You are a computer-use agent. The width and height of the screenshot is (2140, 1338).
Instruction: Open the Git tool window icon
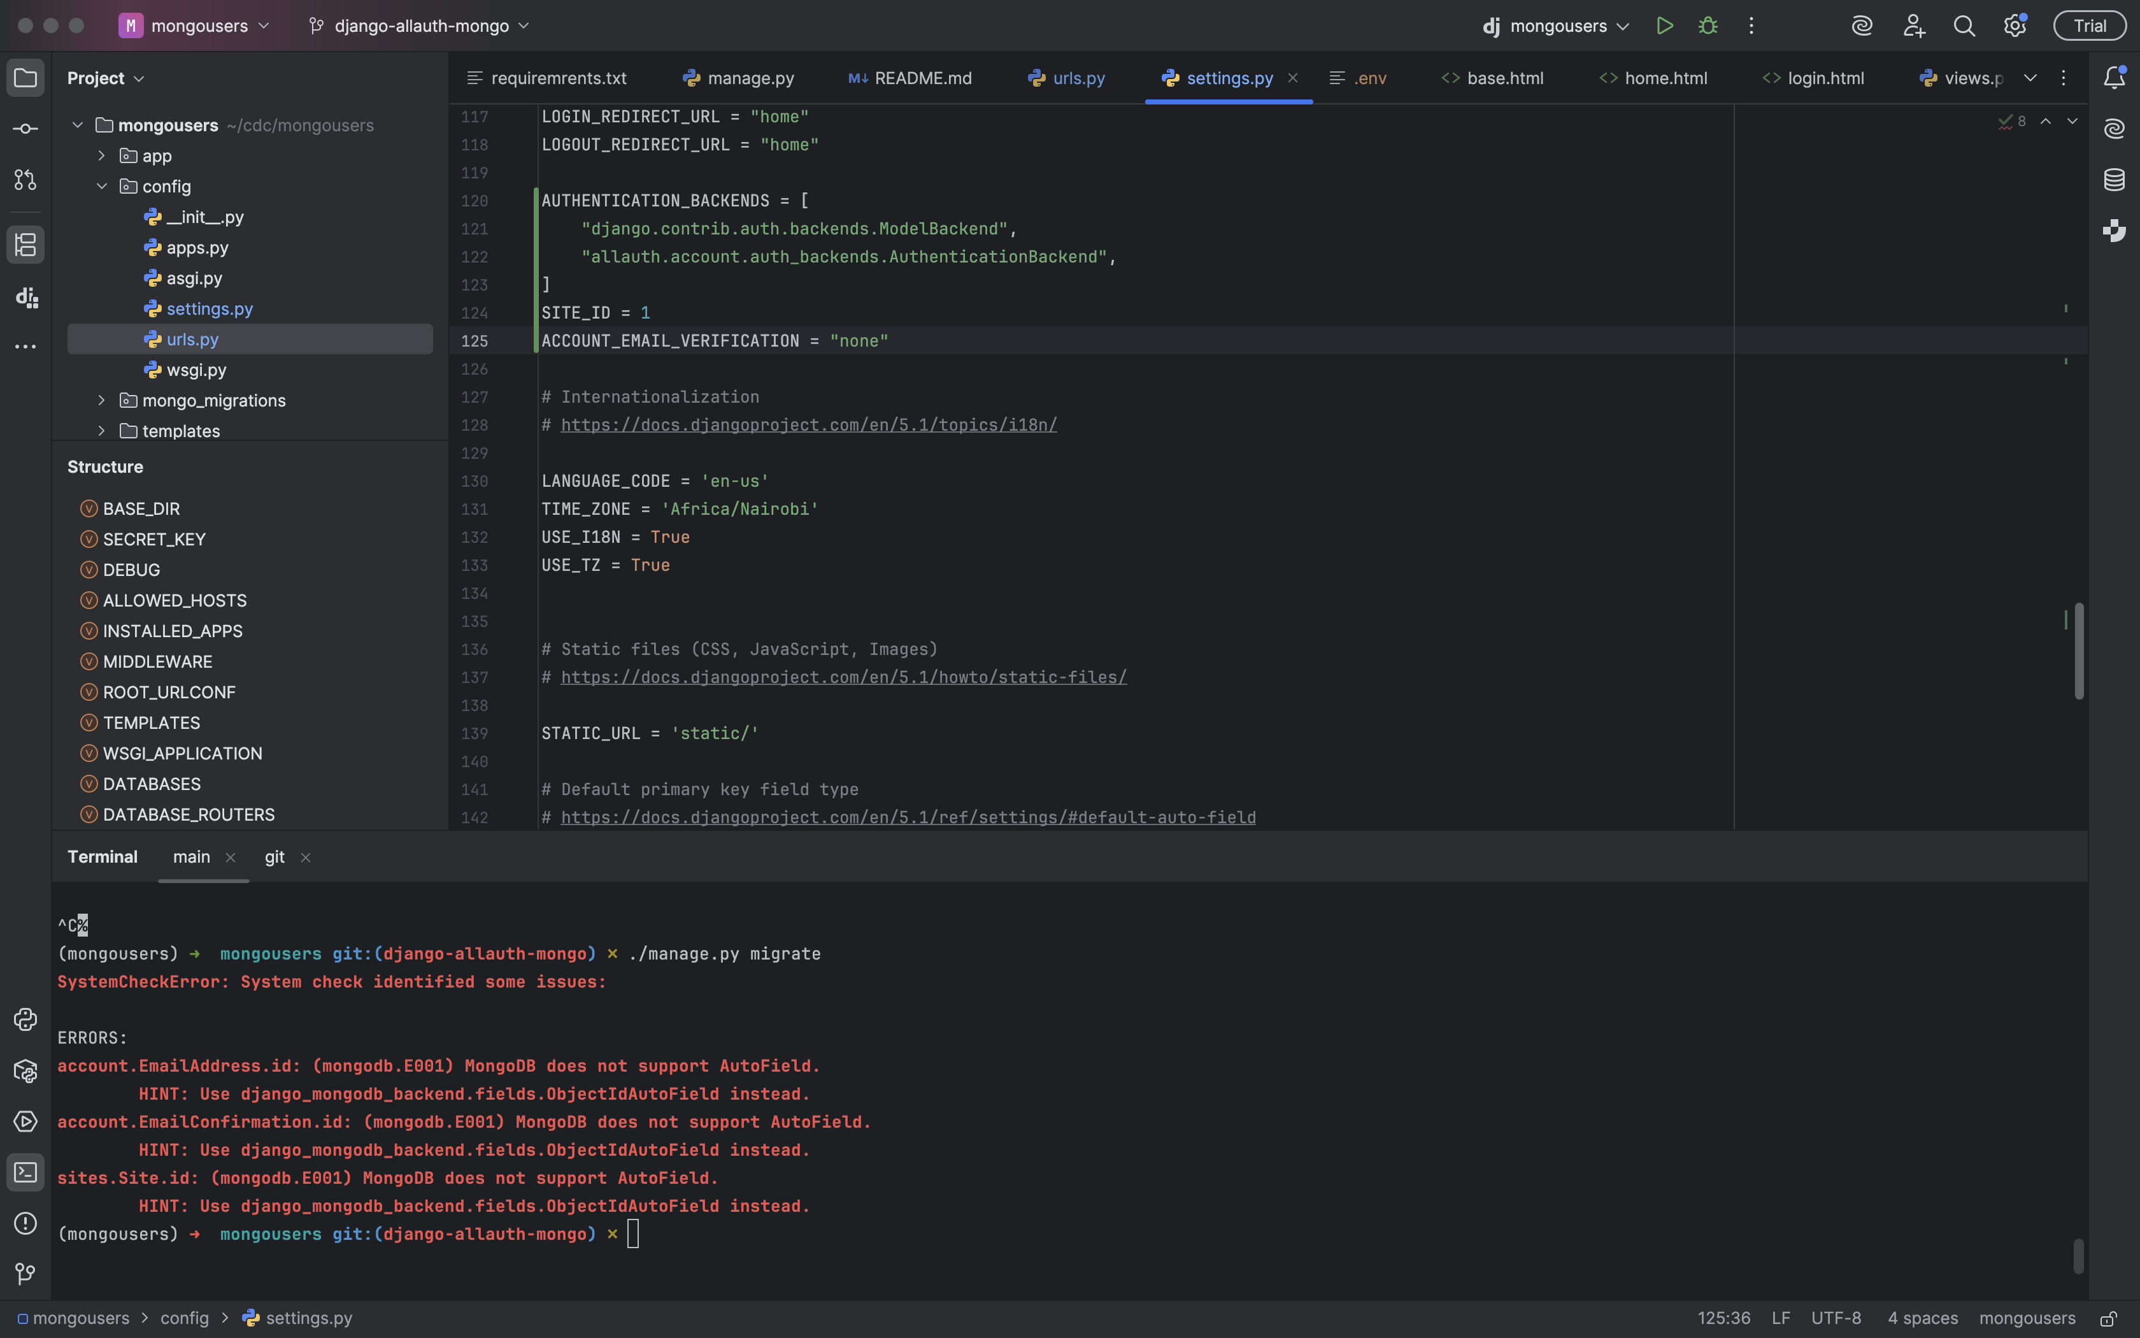coord(25,1274)
